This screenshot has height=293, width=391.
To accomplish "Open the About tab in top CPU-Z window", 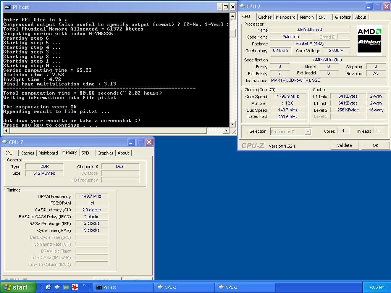I will pos(360,17).
